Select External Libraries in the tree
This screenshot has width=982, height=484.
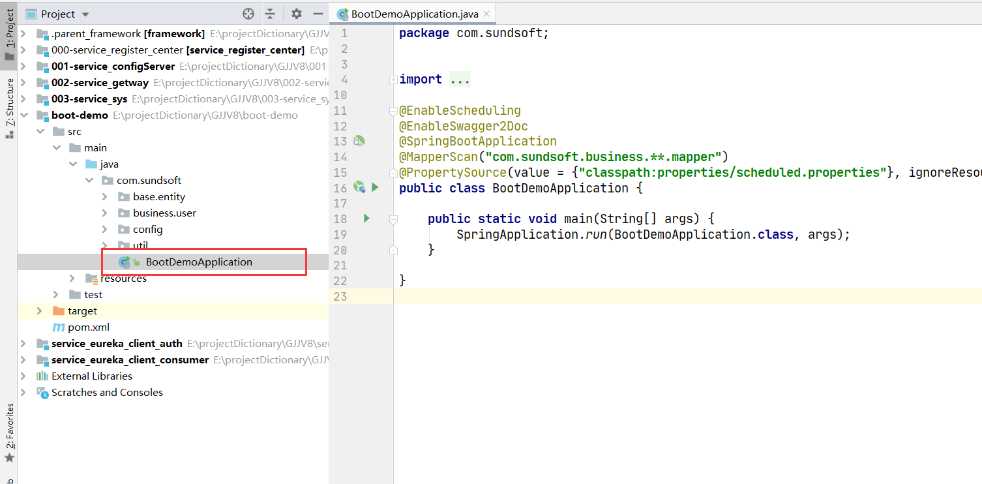(173, 376)
